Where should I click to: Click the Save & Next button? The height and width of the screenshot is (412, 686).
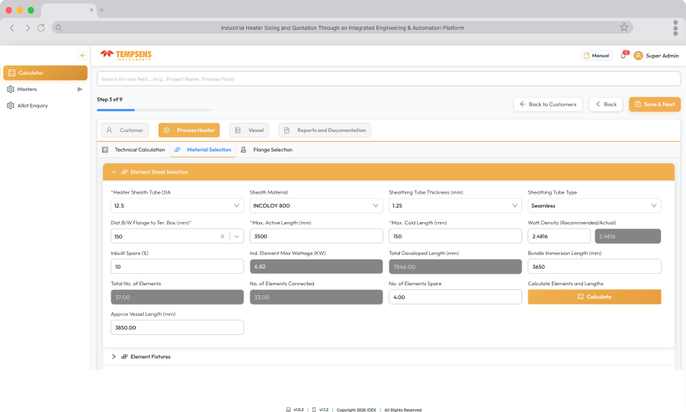click(x=655, y=105)
